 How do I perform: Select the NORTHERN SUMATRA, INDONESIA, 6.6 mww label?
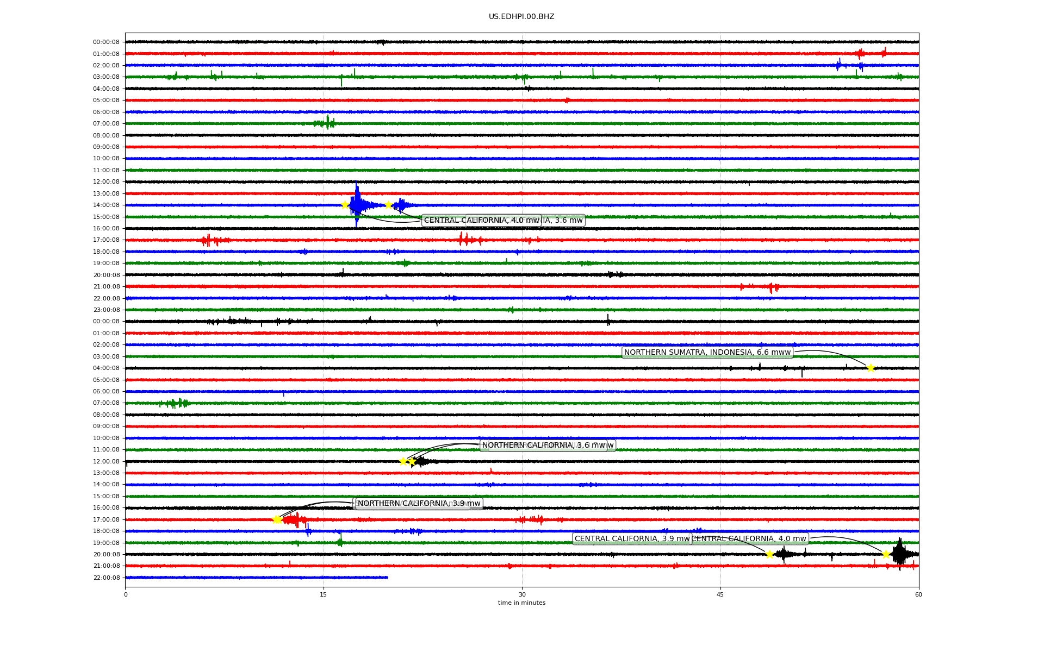tap(707, 353)
